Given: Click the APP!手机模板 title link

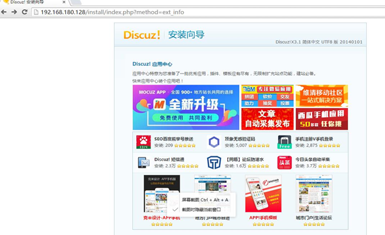Looking at the screenshot, I should tap(263, 218).
